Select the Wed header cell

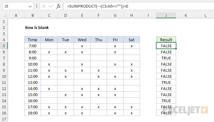tap(82, 40)
